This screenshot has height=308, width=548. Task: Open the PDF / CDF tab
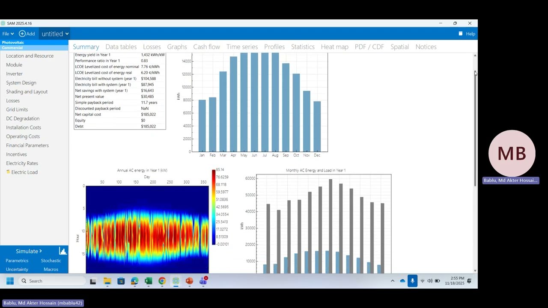(x=369, y=47)
